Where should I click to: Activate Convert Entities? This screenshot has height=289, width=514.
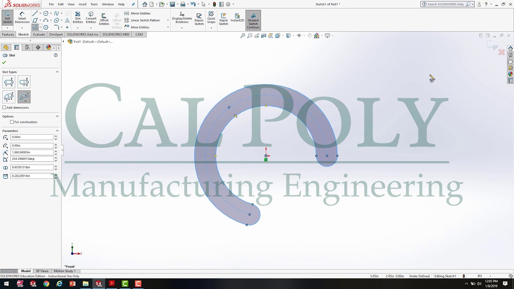[91, 17]
